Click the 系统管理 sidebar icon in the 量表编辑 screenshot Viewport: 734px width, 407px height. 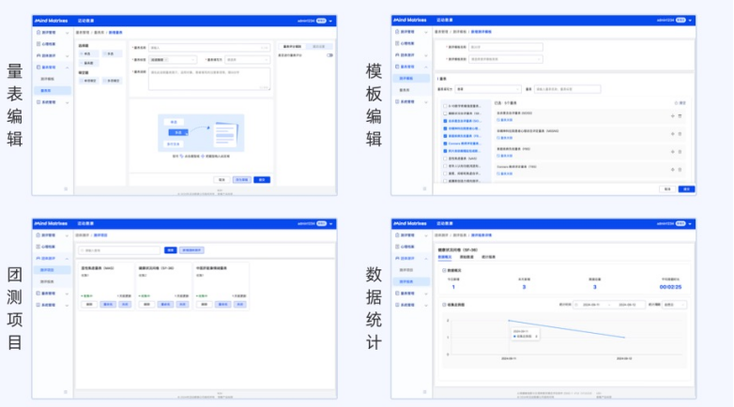pyautogui.click(x=38, y=102)
